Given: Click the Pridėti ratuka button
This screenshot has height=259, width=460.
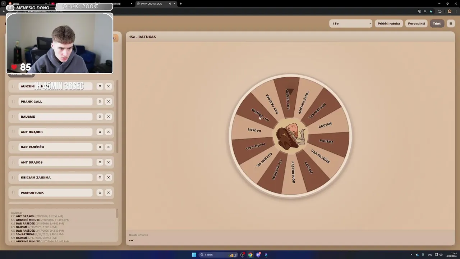Looking at the screenshot, I should tap(389, 23).
